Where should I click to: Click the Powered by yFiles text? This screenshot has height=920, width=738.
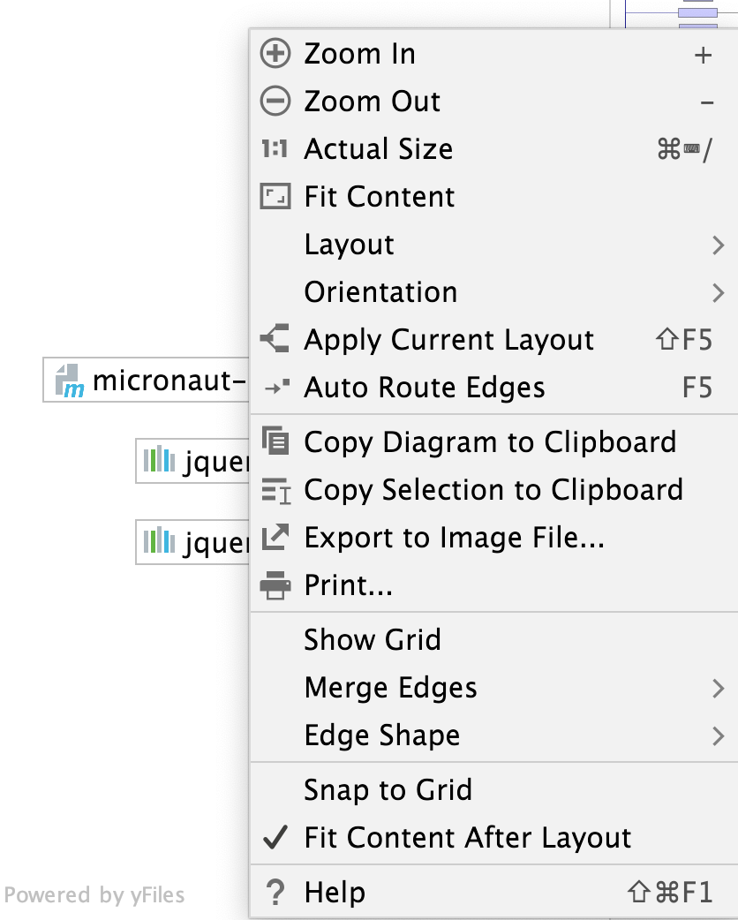click(94, 894)
